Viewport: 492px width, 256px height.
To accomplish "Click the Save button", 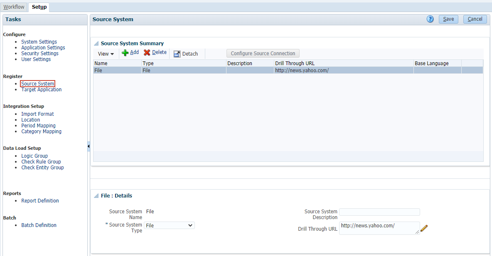I will (x=448, y=19).
